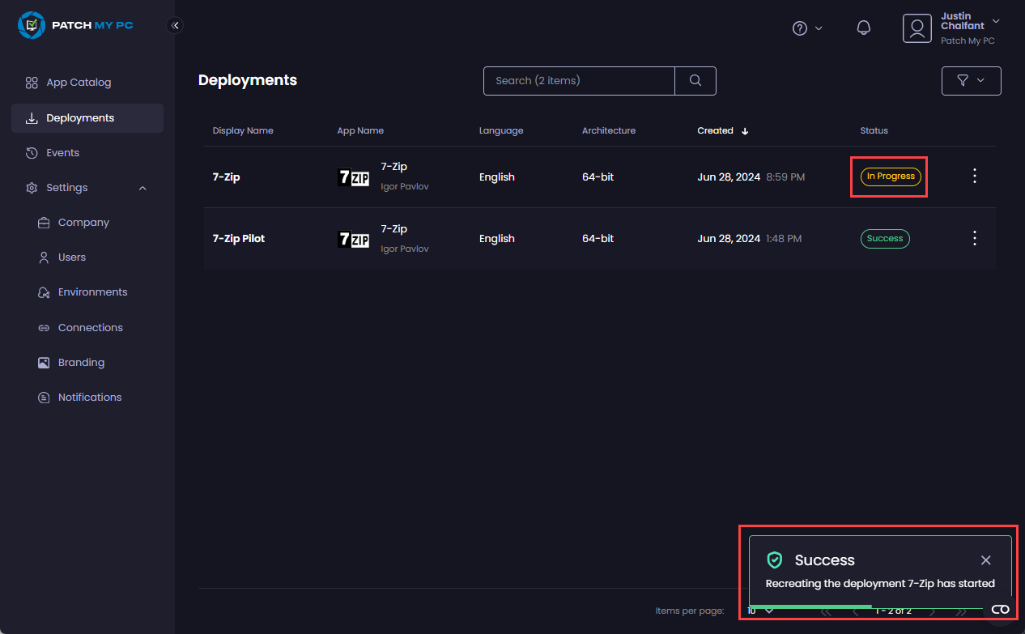Screen dimensions: 1025x634
Task: Click the green progress bar on the toast
Action: (x=810, y=605)
